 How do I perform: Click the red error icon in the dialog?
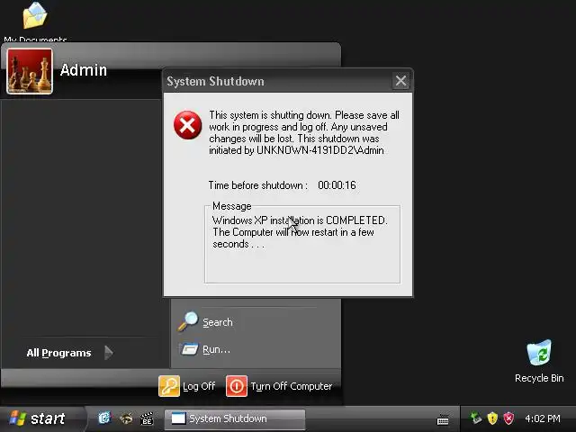pos(187,125)
